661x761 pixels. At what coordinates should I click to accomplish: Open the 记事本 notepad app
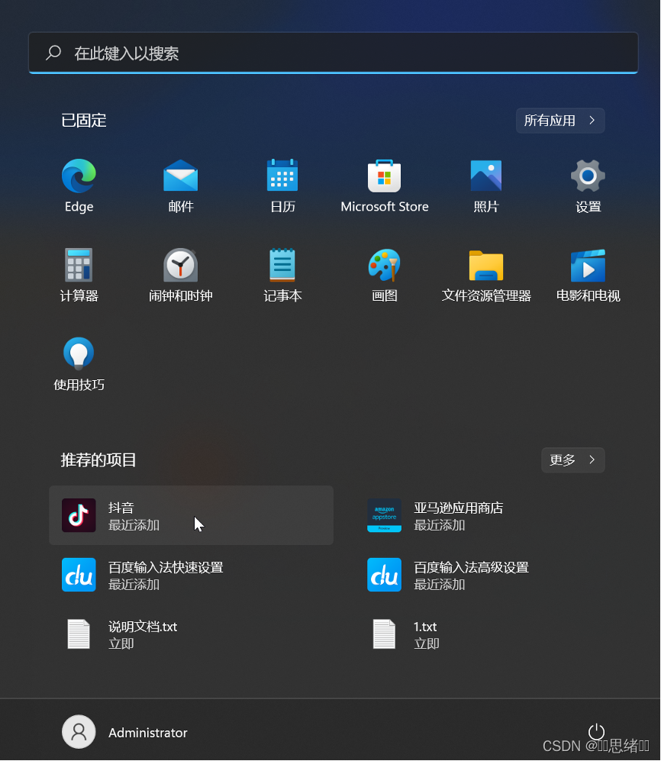(282, 276)
